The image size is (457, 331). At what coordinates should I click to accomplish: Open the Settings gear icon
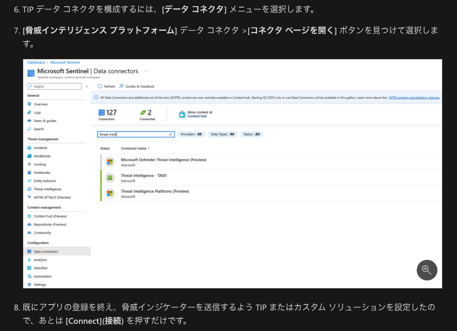(x=29, y=285)
